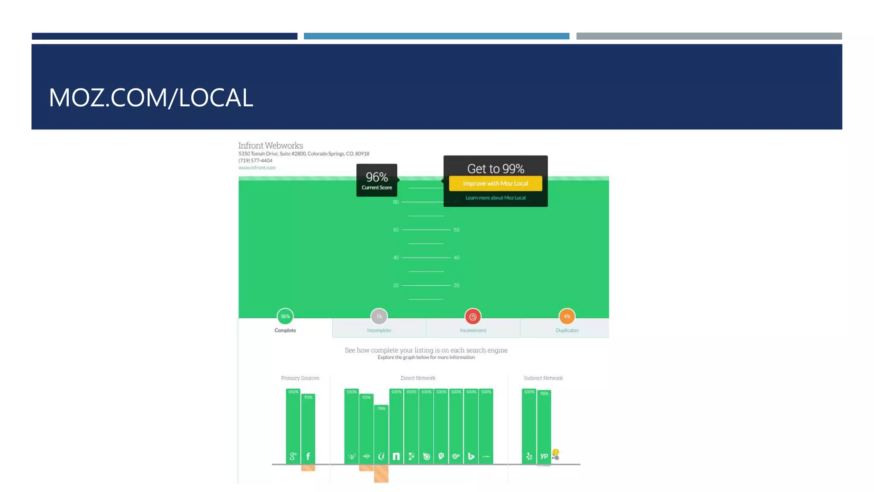Click the Neustar 'n' icon

pos(396,457)
